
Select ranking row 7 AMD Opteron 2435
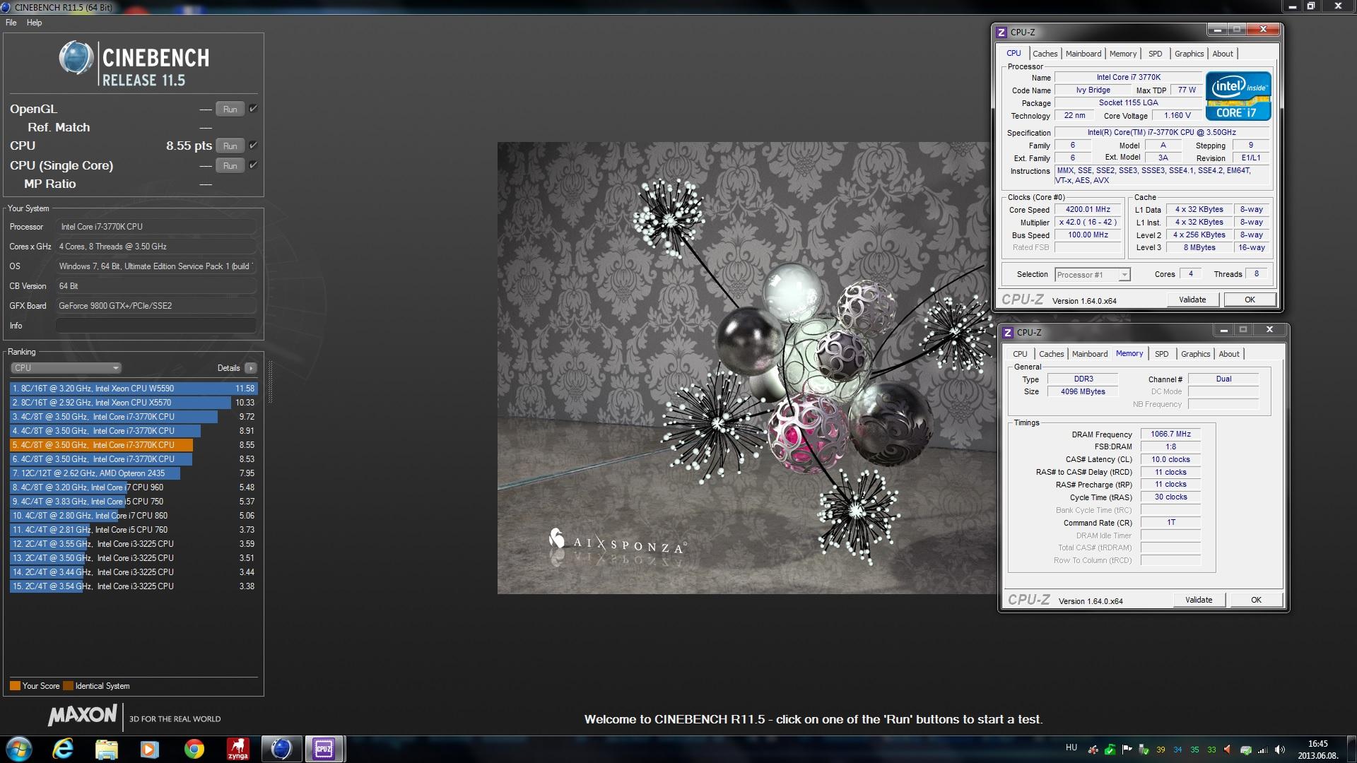[133, 473]
